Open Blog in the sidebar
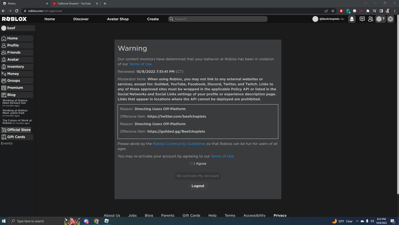 pos(17,95)
